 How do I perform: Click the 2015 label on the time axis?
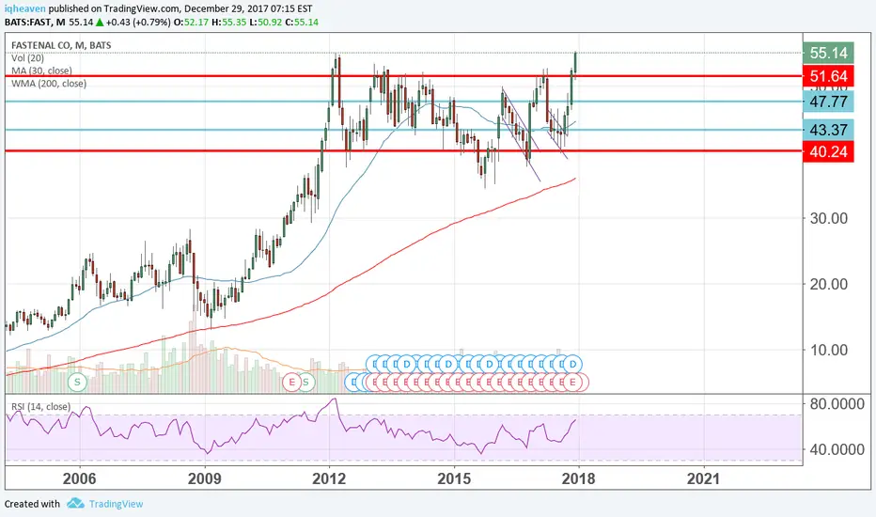[x=454, y=478]
